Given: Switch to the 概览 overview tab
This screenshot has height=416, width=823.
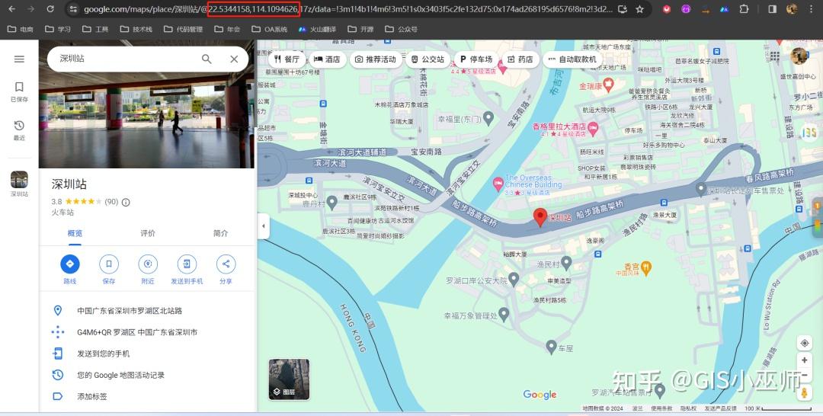Looking at the screenshot, I should coord(75,233).
